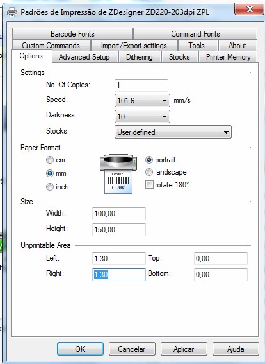Screen dimensions: 265x364
Task: Click the Width input field
Action: (x=119, y=214)
